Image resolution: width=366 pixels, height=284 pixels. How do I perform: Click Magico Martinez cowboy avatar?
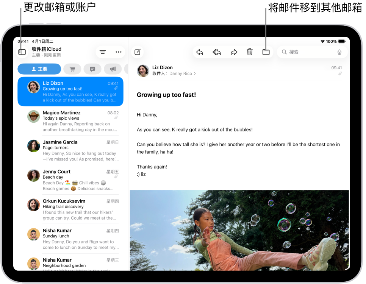pos(34,117)
